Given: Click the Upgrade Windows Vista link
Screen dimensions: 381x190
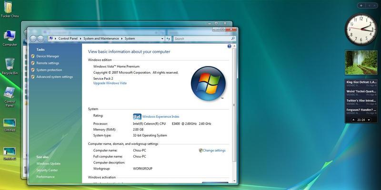Looking at the screenshot, I should click(x=110, y=83).
